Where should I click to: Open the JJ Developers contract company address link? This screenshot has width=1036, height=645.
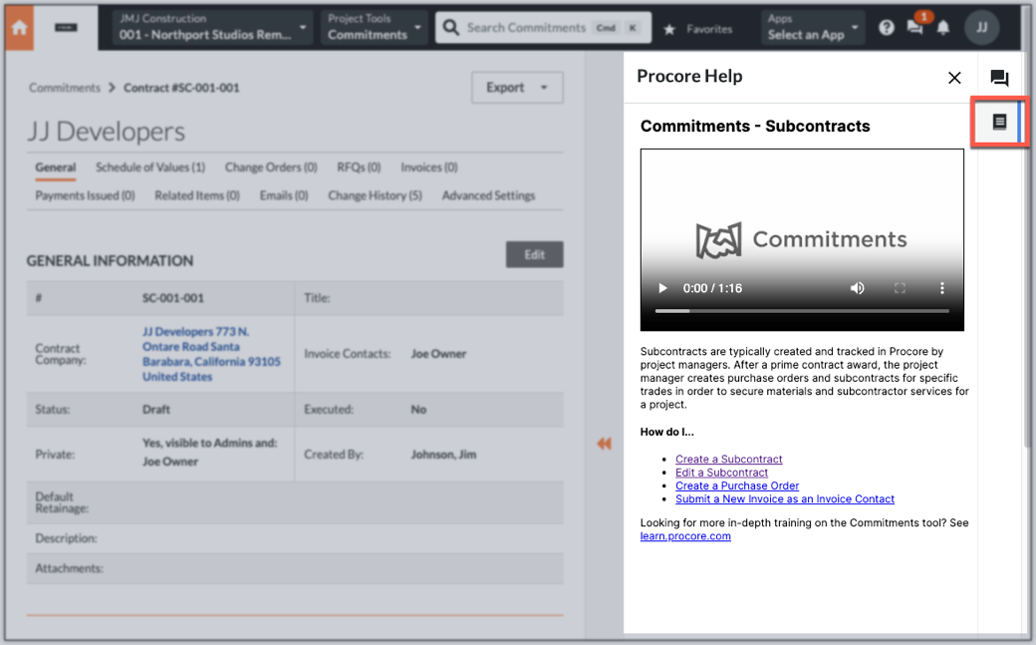pos(211,354)
